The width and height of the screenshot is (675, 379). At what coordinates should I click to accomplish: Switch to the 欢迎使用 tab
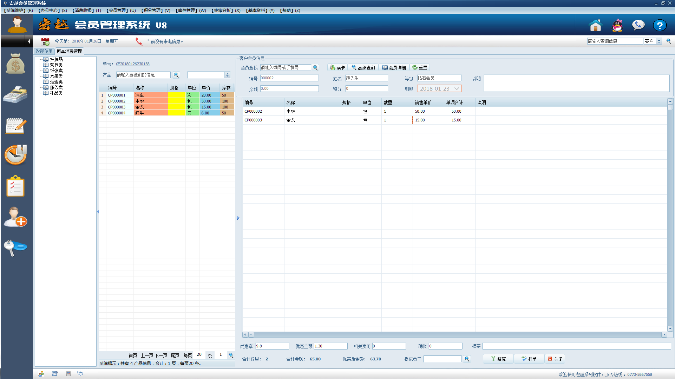point(44,51)
